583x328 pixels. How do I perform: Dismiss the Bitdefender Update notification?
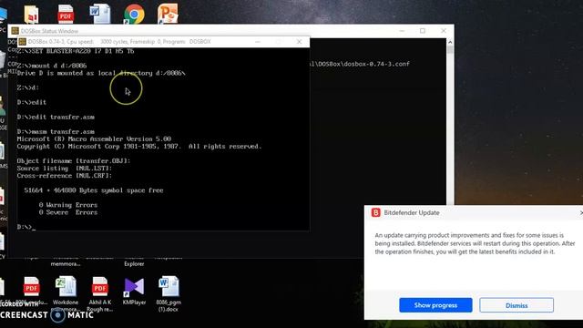click(517, 305)
